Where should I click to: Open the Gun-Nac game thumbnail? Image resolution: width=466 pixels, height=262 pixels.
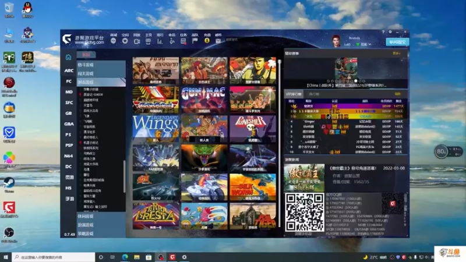tap(204, 100)
